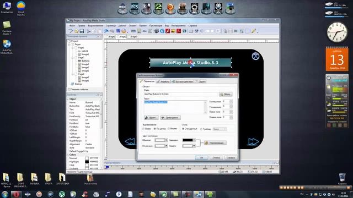Click the blue Preview monitor toolbar icon
This screenshot has width=353, height=198.
click(x=118, y=31)
